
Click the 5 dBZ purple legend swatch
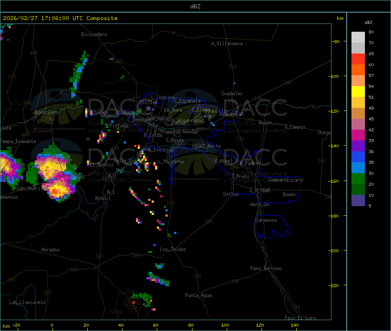coord(358,201)
